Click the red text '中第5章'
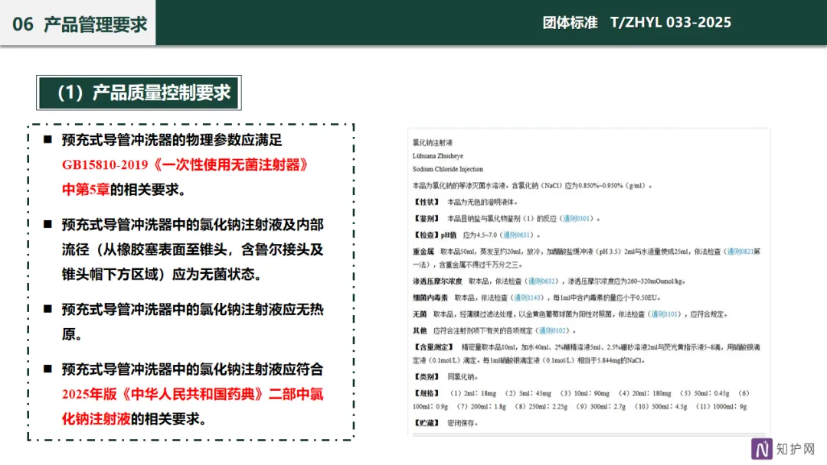Viewport: 827px width, 465px height. pyautogui.click(x=86, y=190)
